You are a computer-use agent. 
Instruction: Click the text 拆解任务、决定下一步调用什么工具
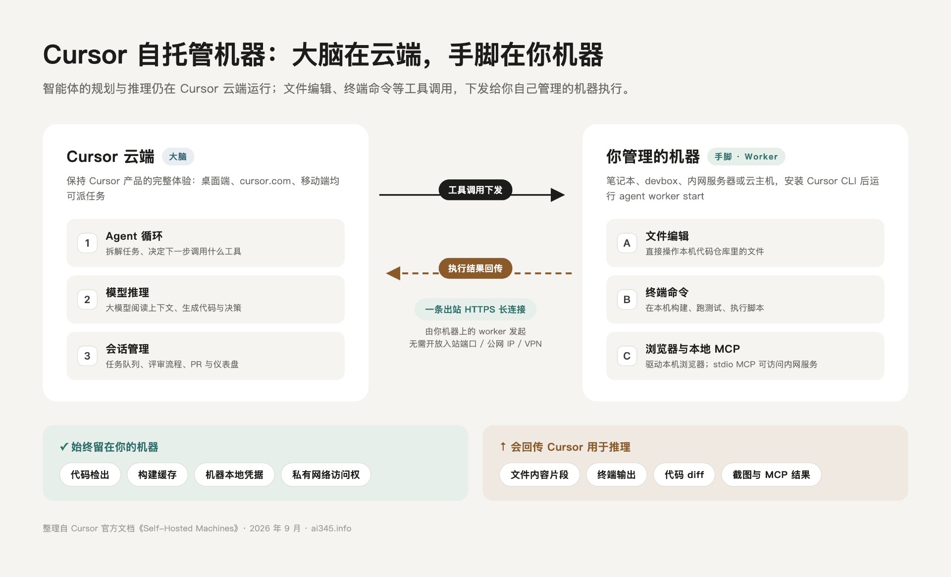[x=173, y=252]
